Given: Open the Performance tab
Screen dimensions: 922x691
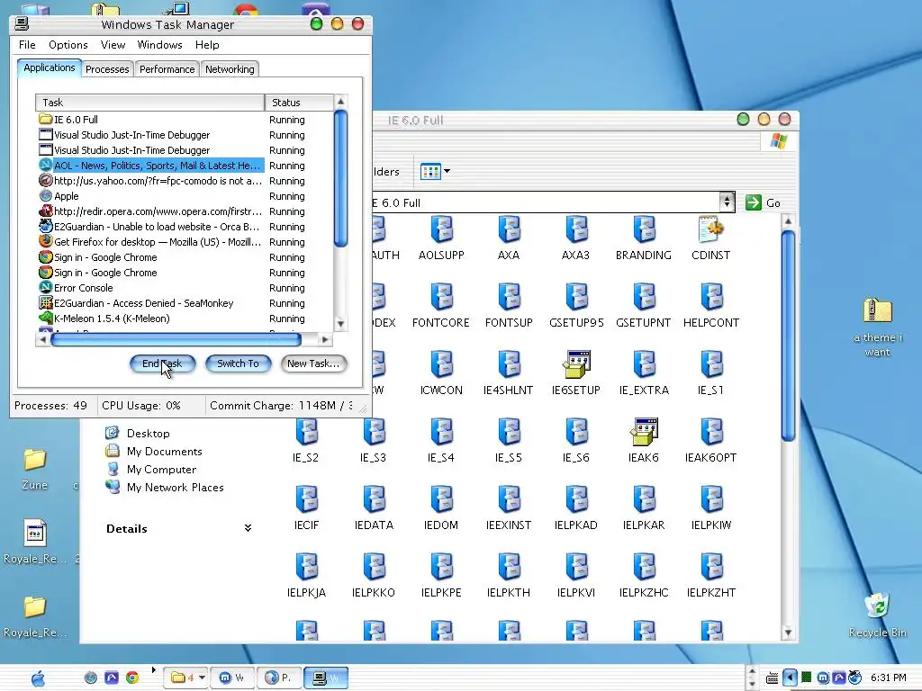Looking at the screenshot, I should (167, 68).
